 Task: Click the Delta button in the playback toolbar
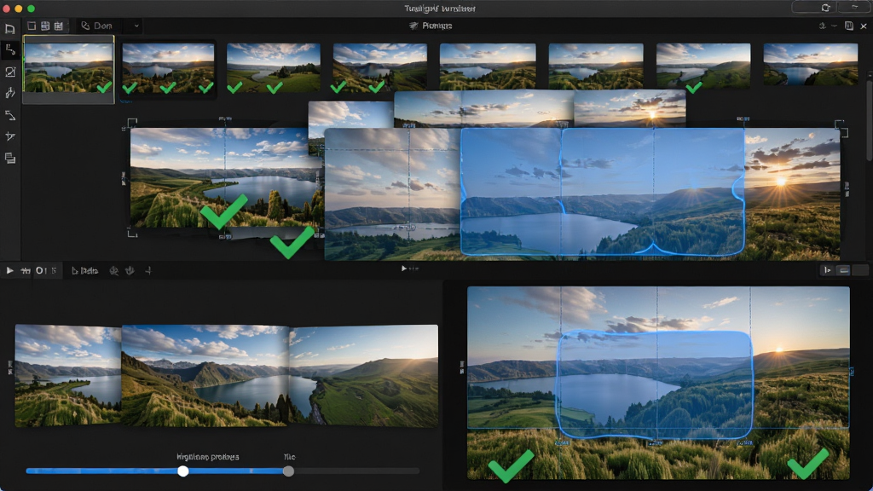[x=84, y=270]
